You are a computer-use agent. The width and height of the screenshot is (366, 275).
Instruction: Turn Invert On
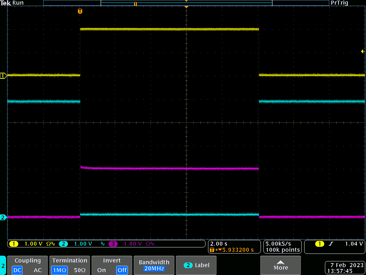[x=102, y=270]
